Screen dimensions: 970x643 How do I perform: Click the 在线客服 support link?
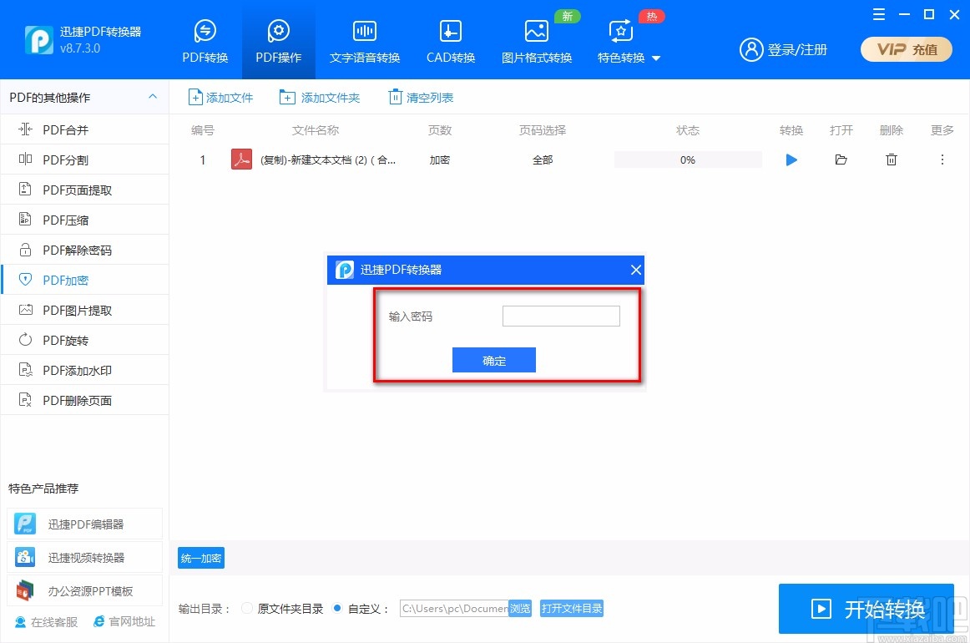47,622
